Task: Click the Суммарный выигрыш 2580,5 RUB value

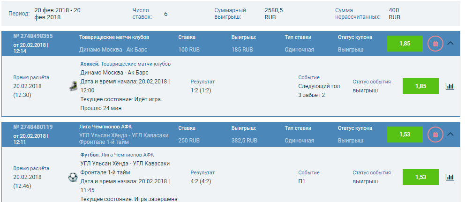Action: tap(273, 14)
